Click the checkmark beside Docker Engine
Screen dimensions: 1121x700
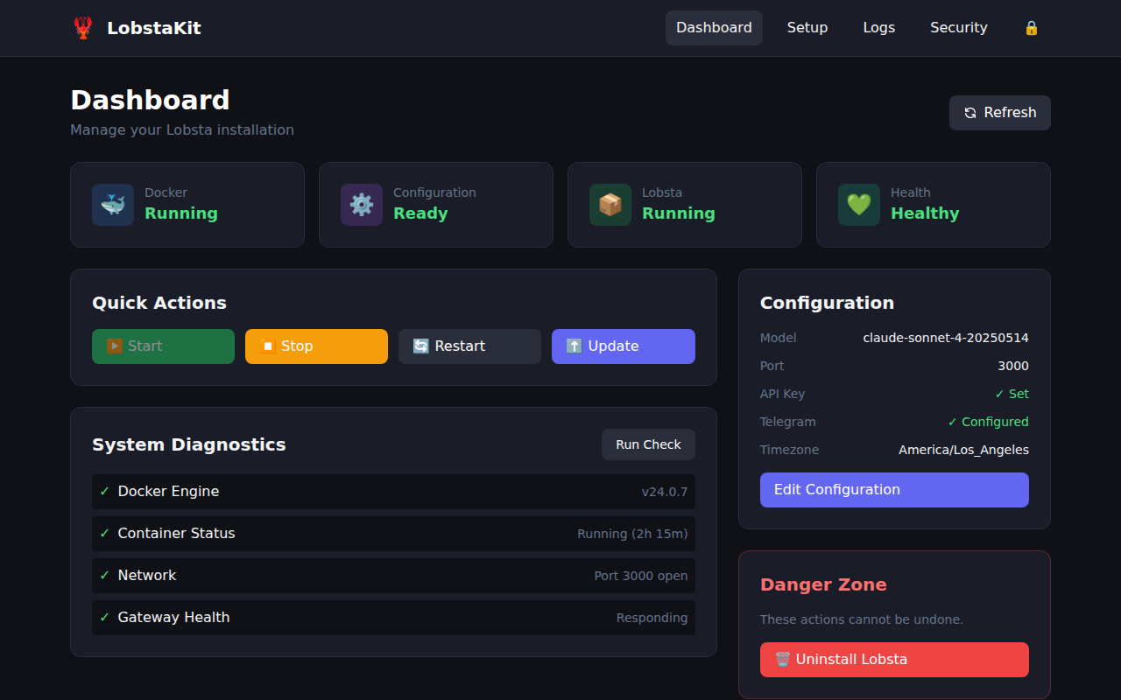click(104, 491)
